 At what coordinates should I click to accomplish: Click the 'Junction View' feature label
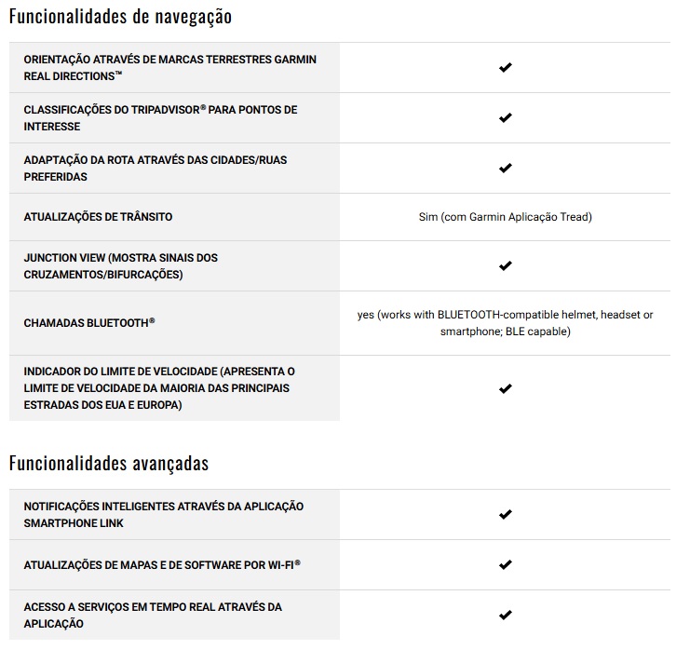click(120, 265)
